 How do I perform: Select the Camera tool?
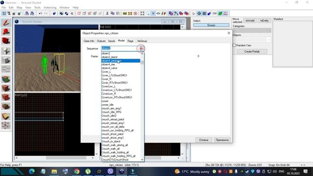click(6, 41)
